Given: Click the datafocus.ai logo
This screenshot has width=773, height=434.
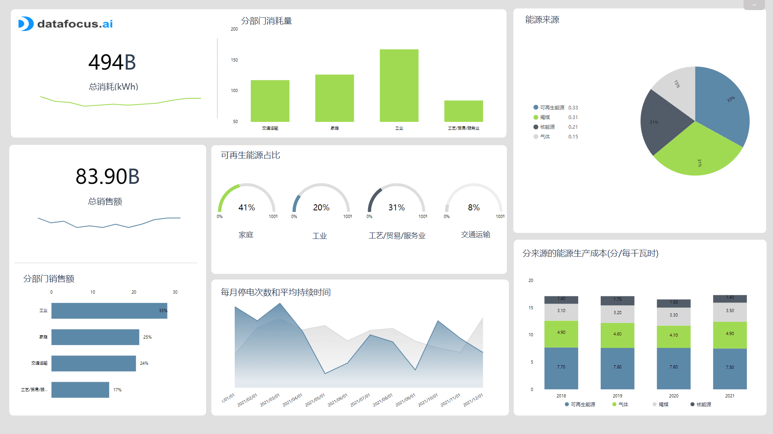Looking at the screenshot, I should (66, 24).
